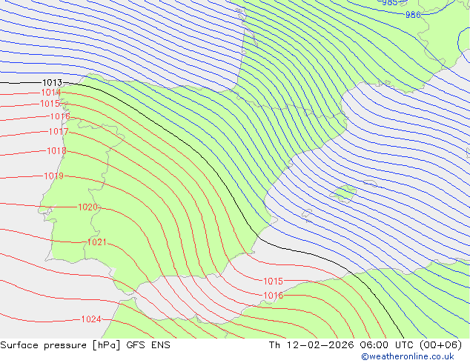
Task: Click the red 1024 isobar label
Action: tap(91, 319)
